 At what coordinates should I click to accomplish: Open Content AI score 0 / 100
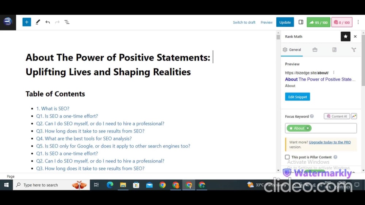coord(342,22)
